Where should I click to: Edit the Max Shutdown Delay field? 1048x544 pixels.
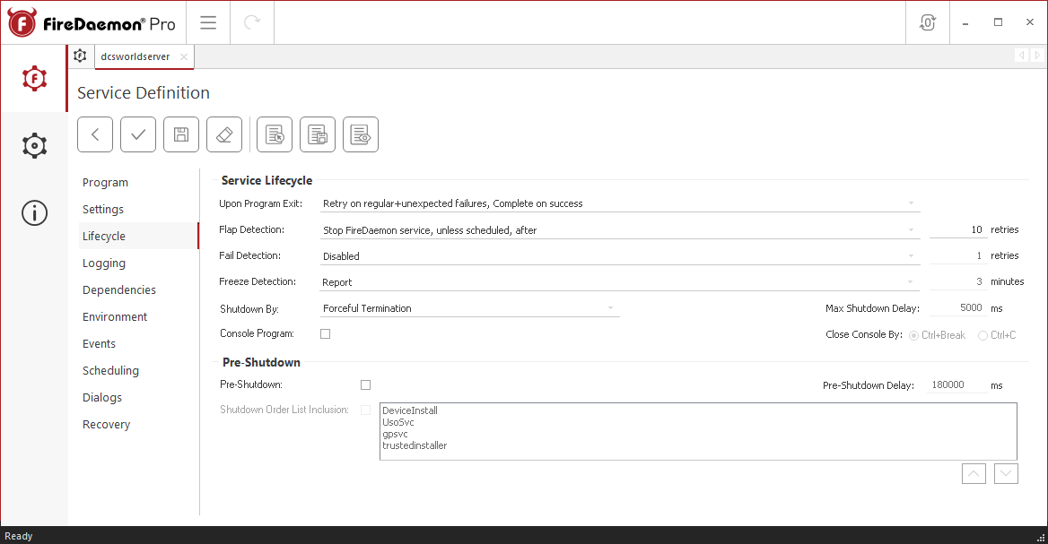[957, 307]
